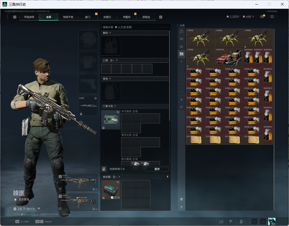Select the first K437 weapon slot
Image resolution: width=289 pixels, height=226 pixels.
click(78, 182)
